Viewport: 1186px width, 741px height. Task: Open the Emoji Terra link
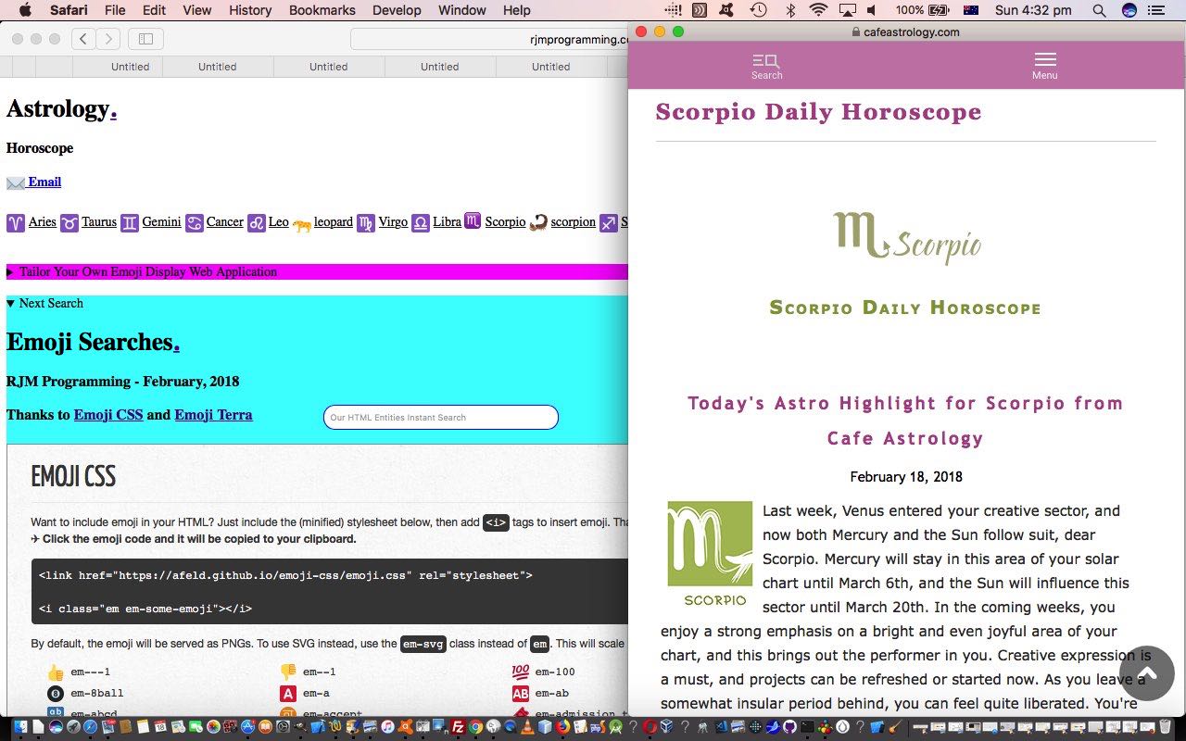213,415
